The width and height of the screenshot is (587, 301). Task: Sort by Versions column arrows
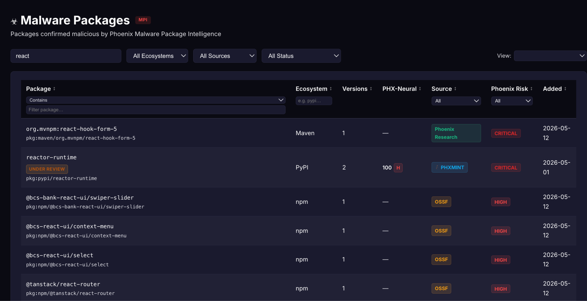click(x=371, y=89)
